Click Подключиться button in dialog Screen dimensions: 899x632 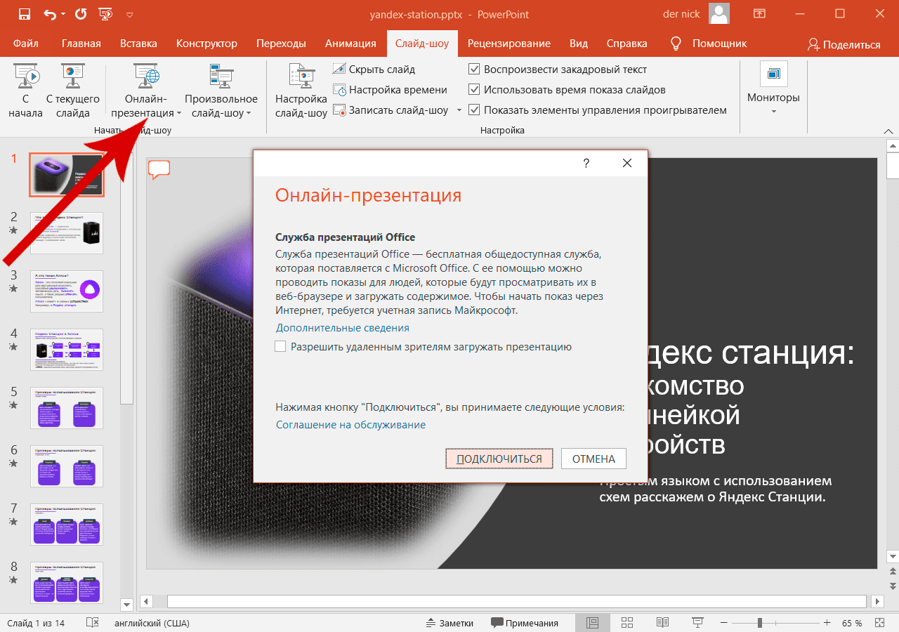point(499,459)
